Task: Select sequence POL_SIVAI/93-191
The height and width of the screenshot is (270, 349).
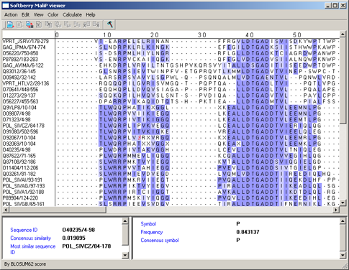Action: tap(22, 180)
